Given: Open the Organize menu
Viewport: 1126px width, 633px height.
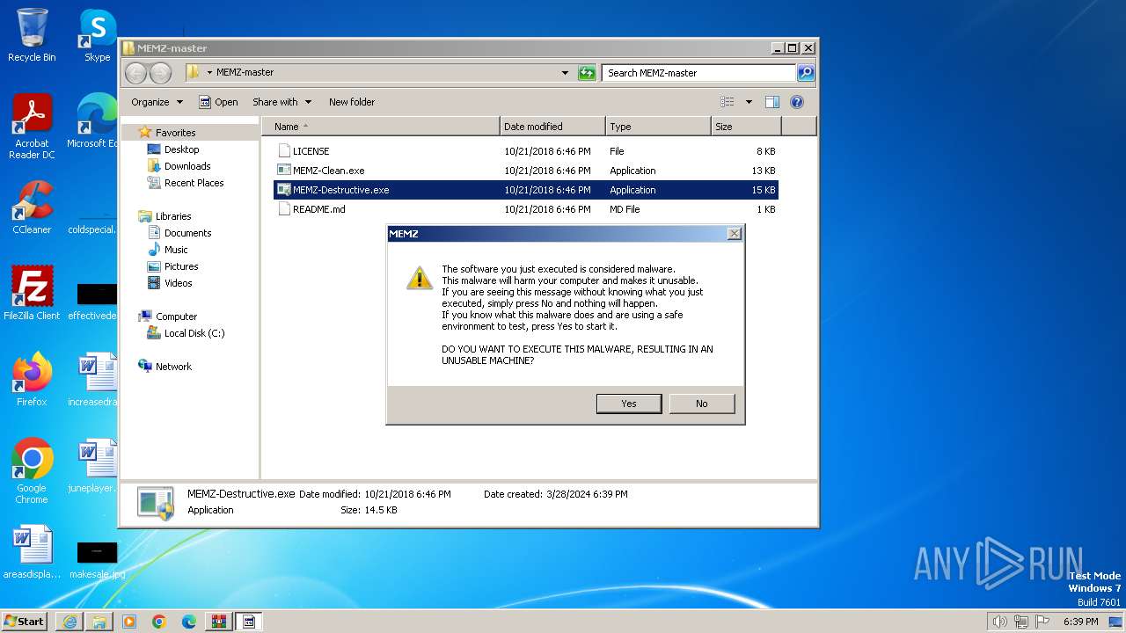Looking at the screenshot, I should click(x=157, y=102).
